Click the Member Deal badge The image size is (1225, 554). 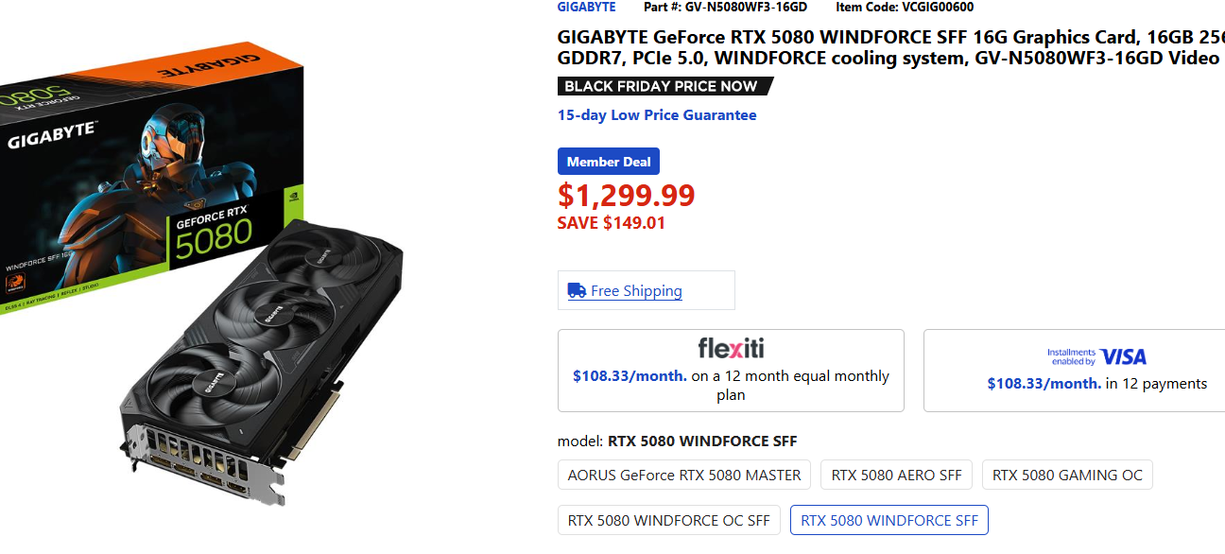pos(609,162)
